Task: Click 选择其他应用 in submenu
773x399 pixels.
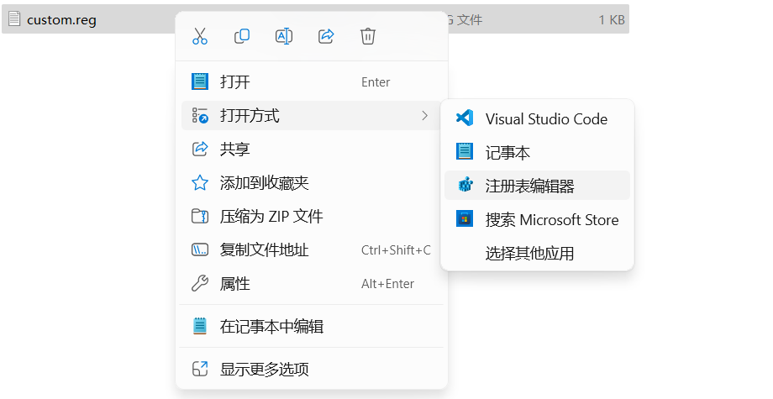Action: (529, 253)
